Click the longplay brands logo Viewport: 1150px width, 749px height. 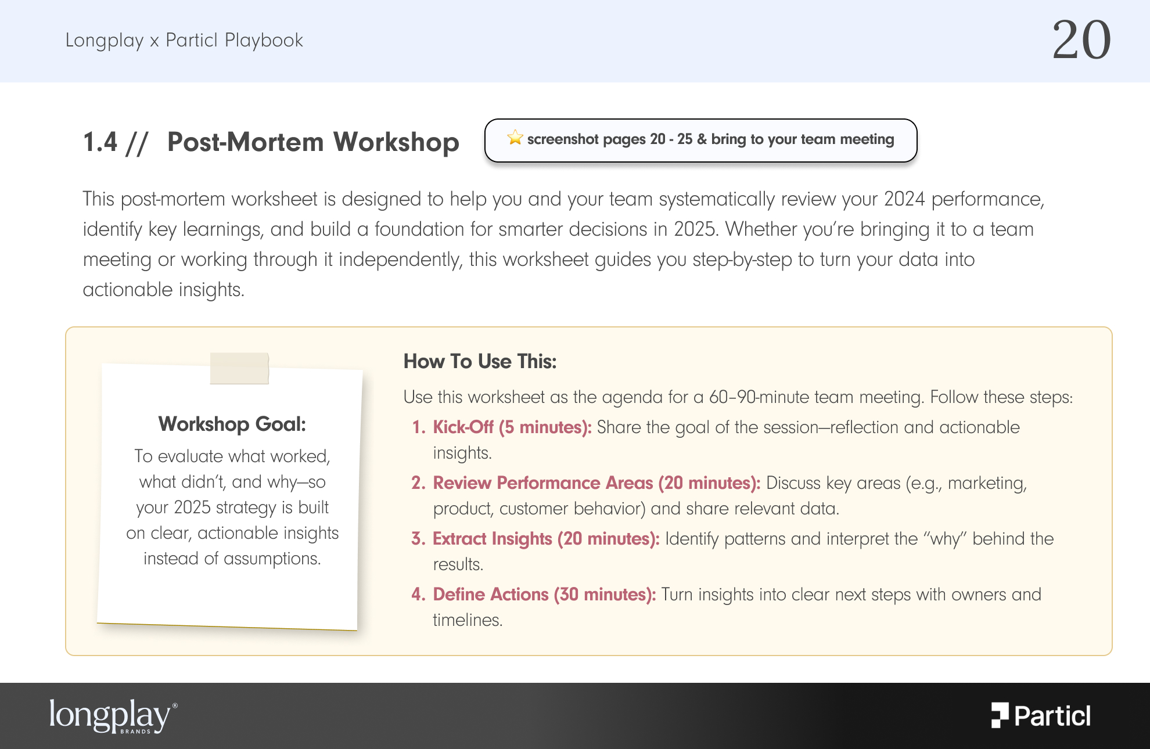(113, 715)
